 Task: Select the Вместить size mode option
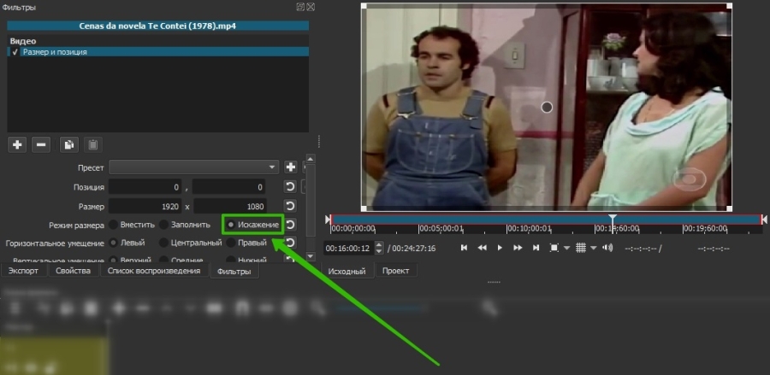113,225
